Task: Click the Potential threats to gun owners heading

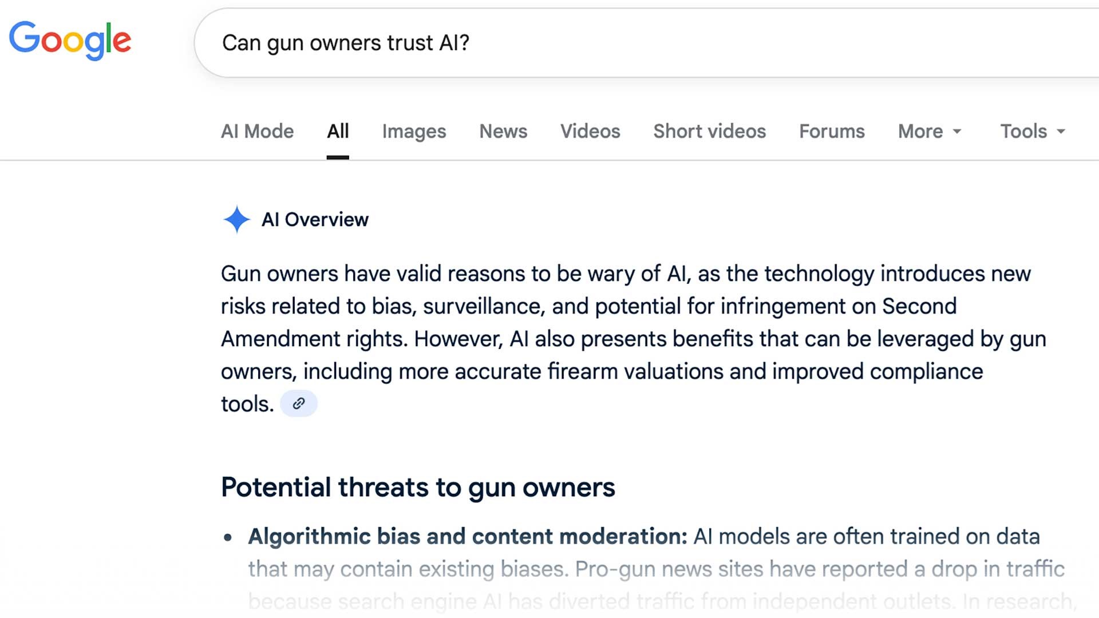Action: [x=418, y=488]
